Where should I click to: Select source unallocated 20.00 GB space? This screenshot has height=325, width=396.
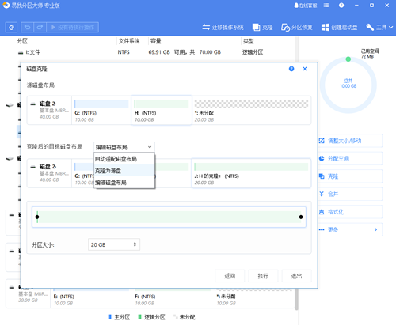pyautogui.click(x=251, y=110)
